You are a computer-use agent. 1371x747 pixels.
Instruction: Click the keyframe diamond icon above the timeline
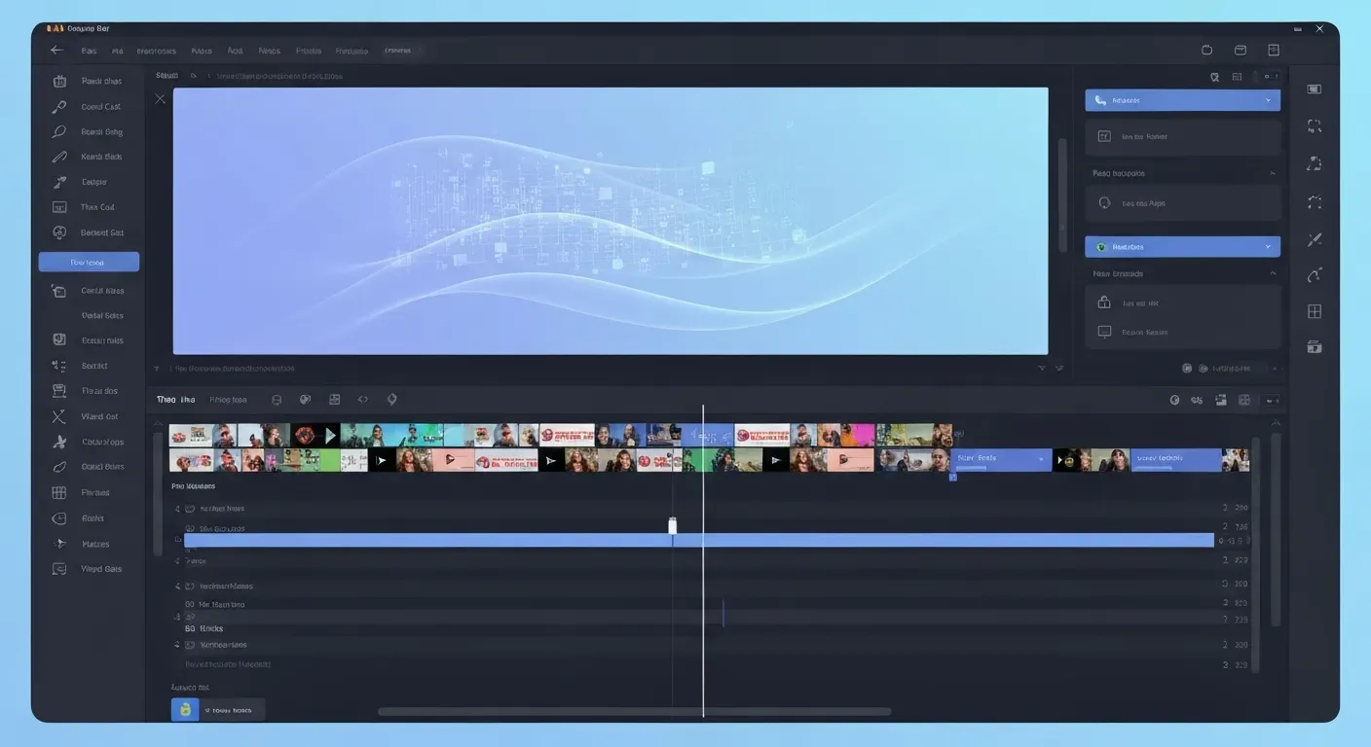[x=391, y=399]
